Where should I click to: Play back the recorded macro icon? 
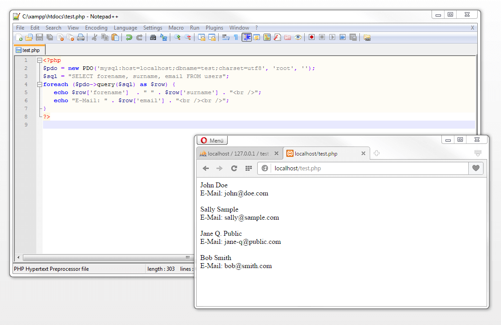pyautogui.click(x=333, y=37)
